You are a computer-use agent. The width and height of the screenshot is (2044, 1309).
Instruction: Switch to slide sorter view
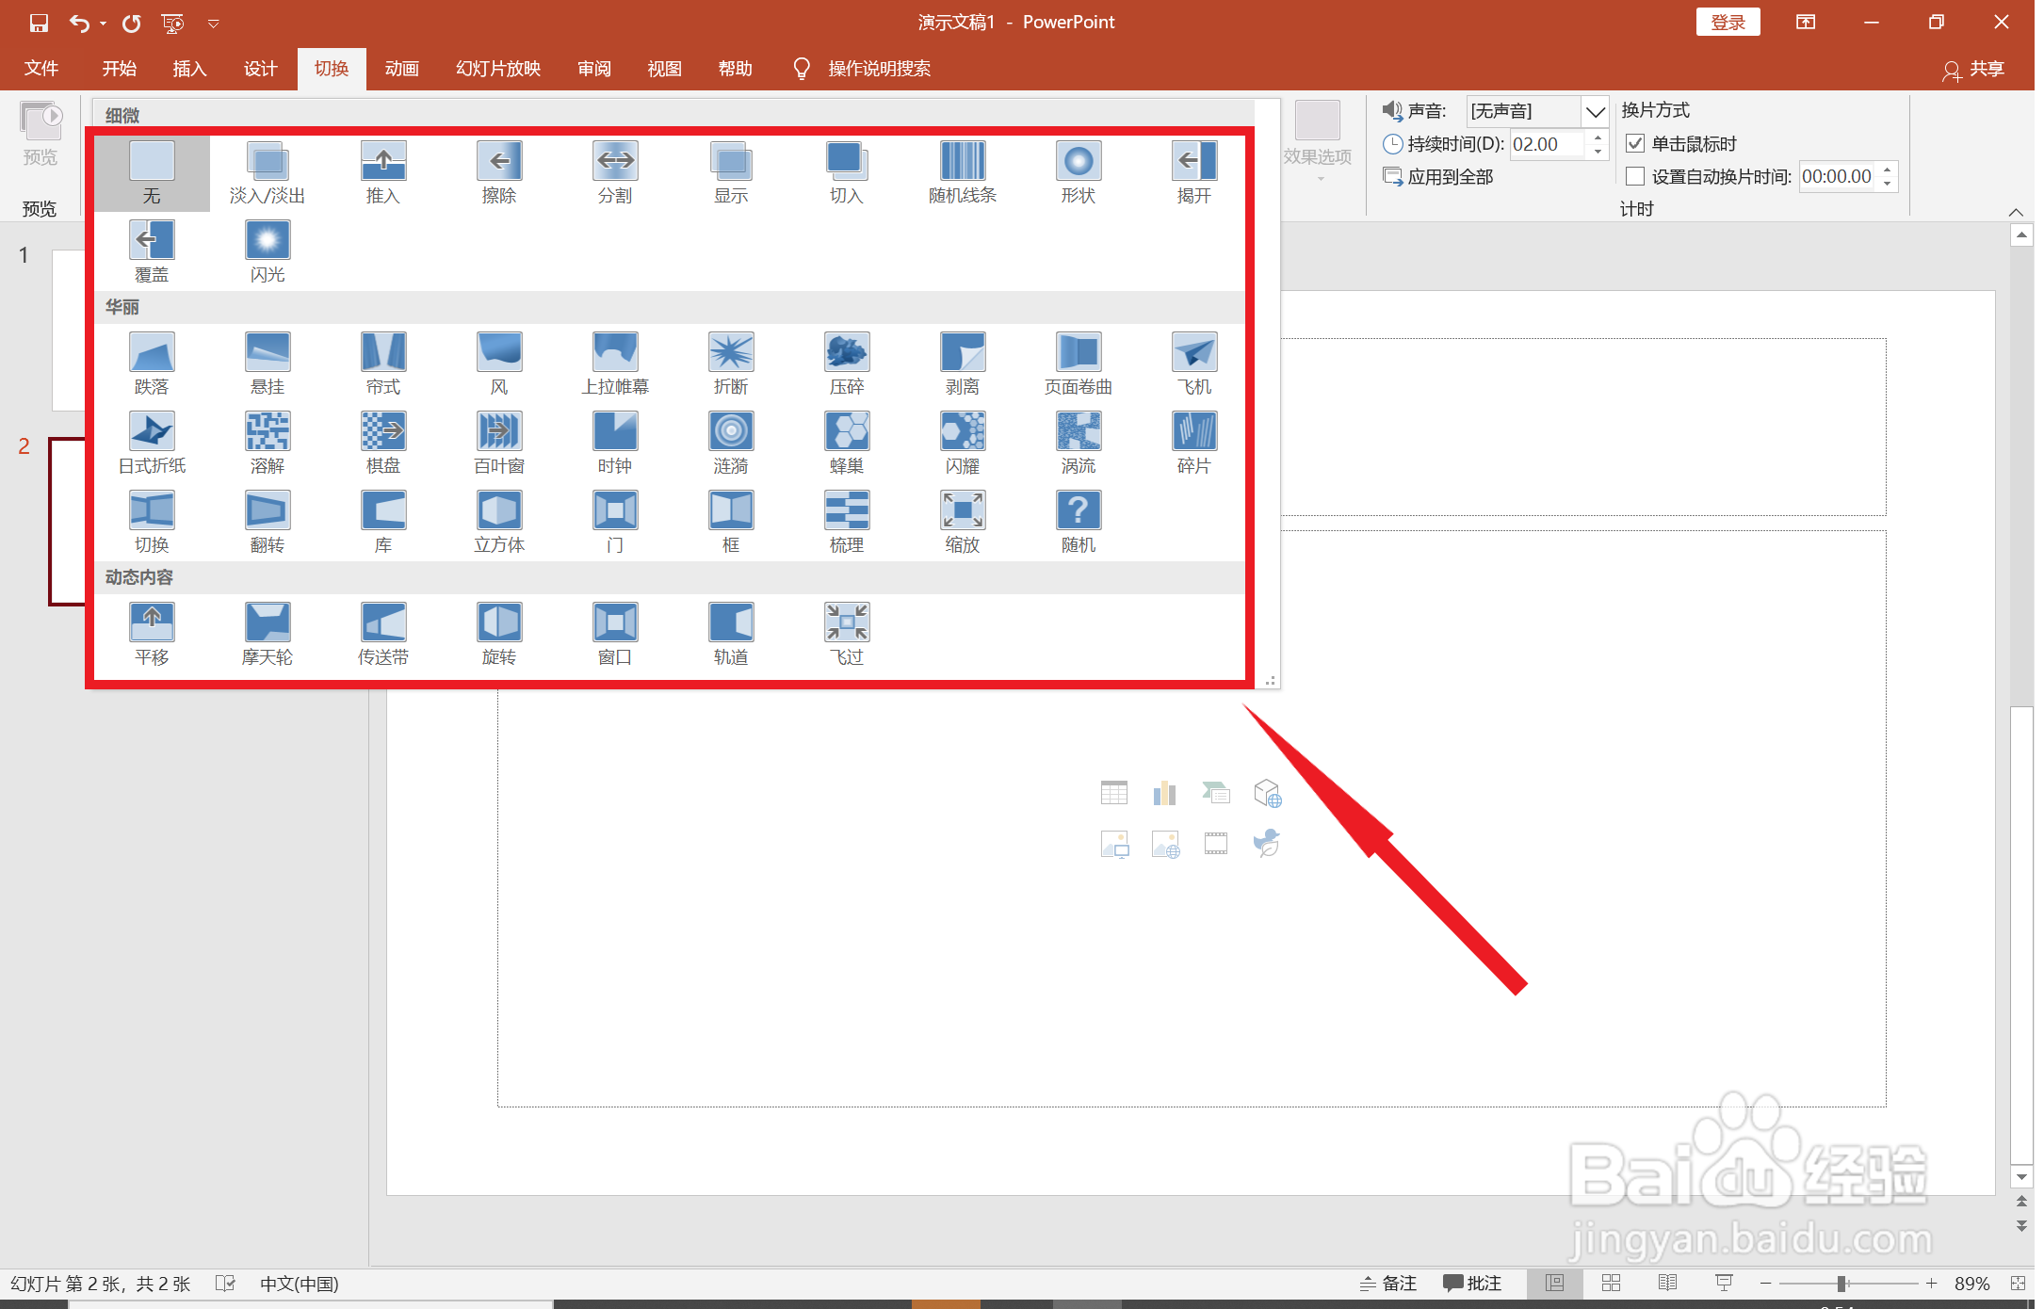click(x=1611, y=1283)
